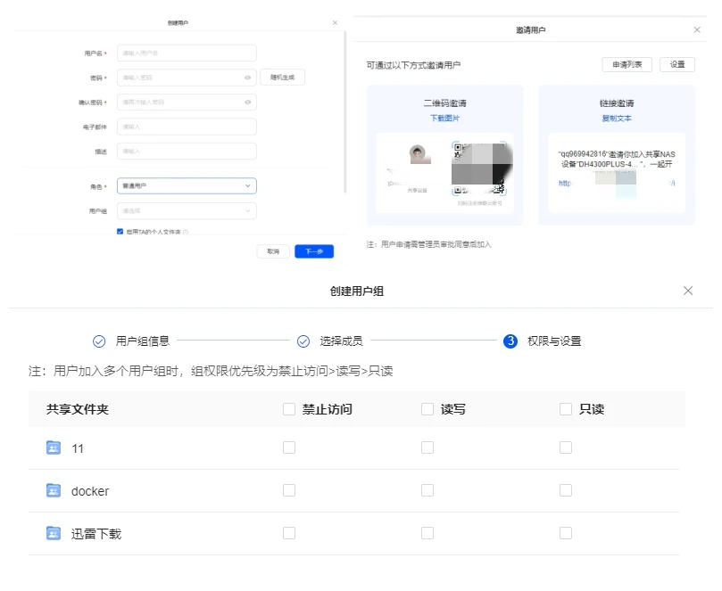
Task: Tick 只读 checkbox for 迅雷下载 folder
Action: tap(566, 533)
